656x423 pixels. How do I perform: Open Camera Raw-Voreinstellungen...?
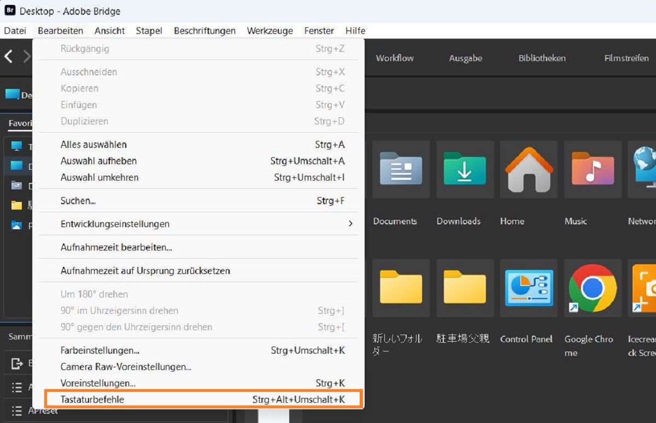coord(198,367)
